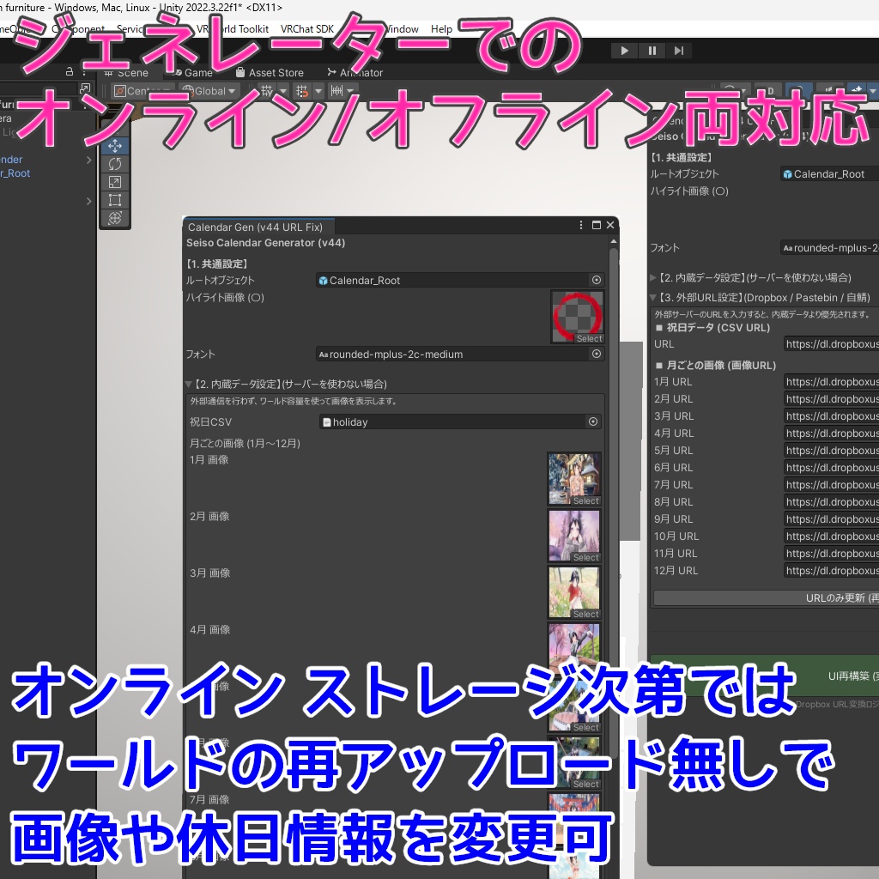
Task: Open the Window menu
Action: pos(401,28)
